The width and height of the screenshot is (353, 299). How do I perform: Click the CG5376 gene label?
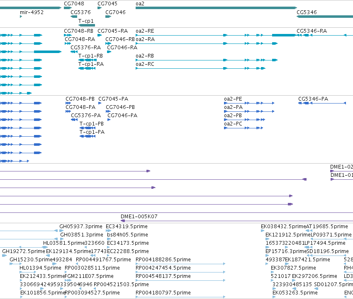(x=80, y=12)
